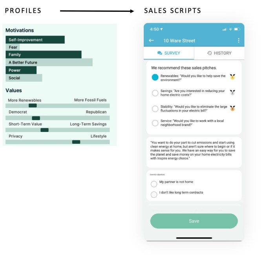The height and width of the screenshot is (264, 267).
Task: Click the chat bubbles icon on Survey tab
Action: (160, 53)
